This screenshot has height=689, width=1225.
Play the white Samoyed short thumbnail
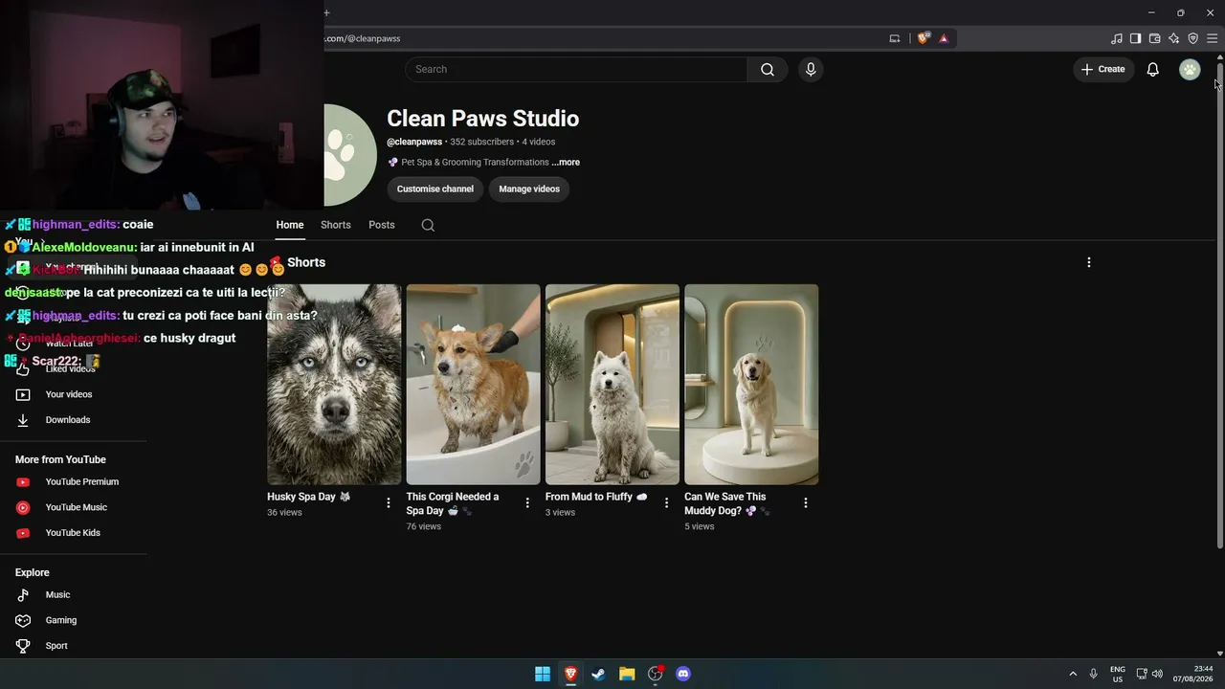click(x=612, y=385)
